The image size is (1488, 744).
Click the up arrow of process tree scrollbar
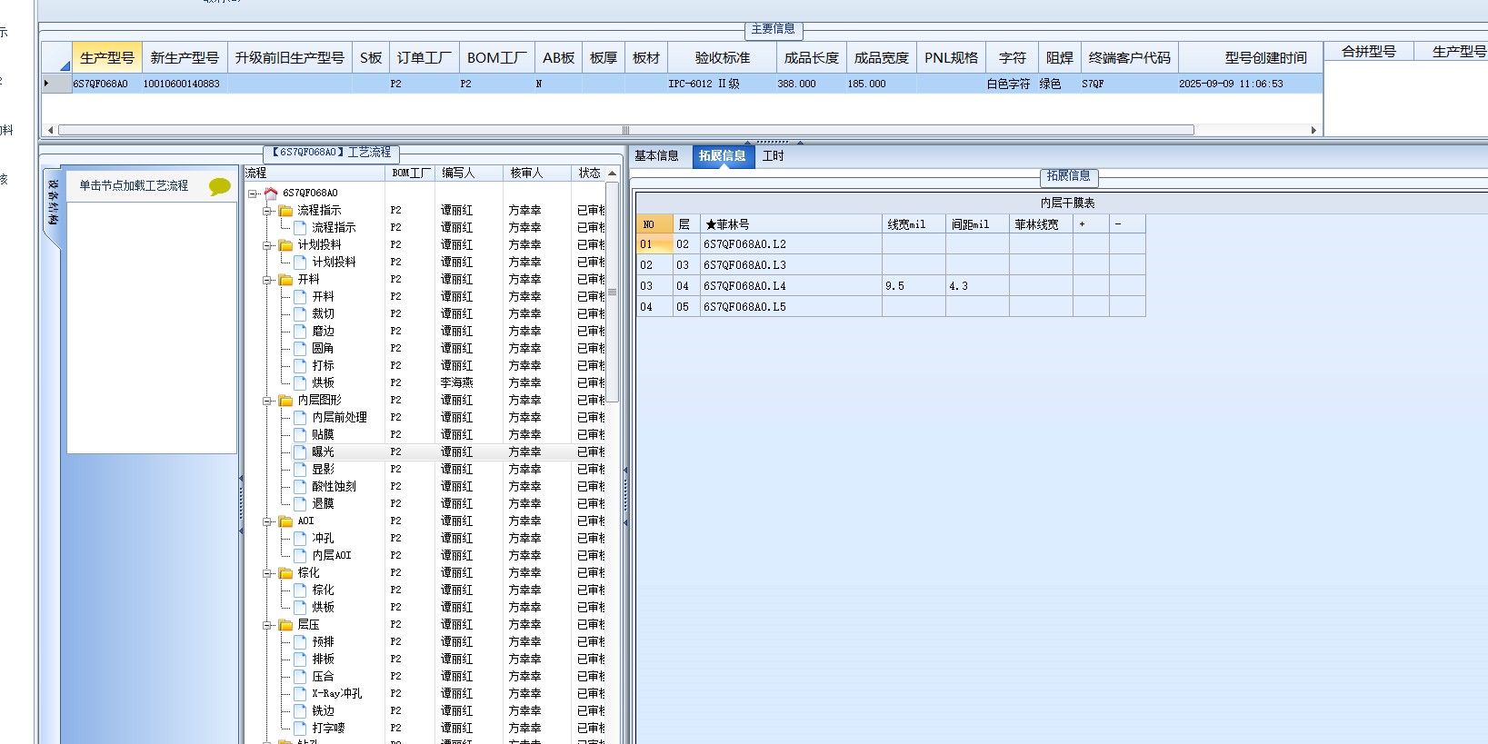pos(613,174)
